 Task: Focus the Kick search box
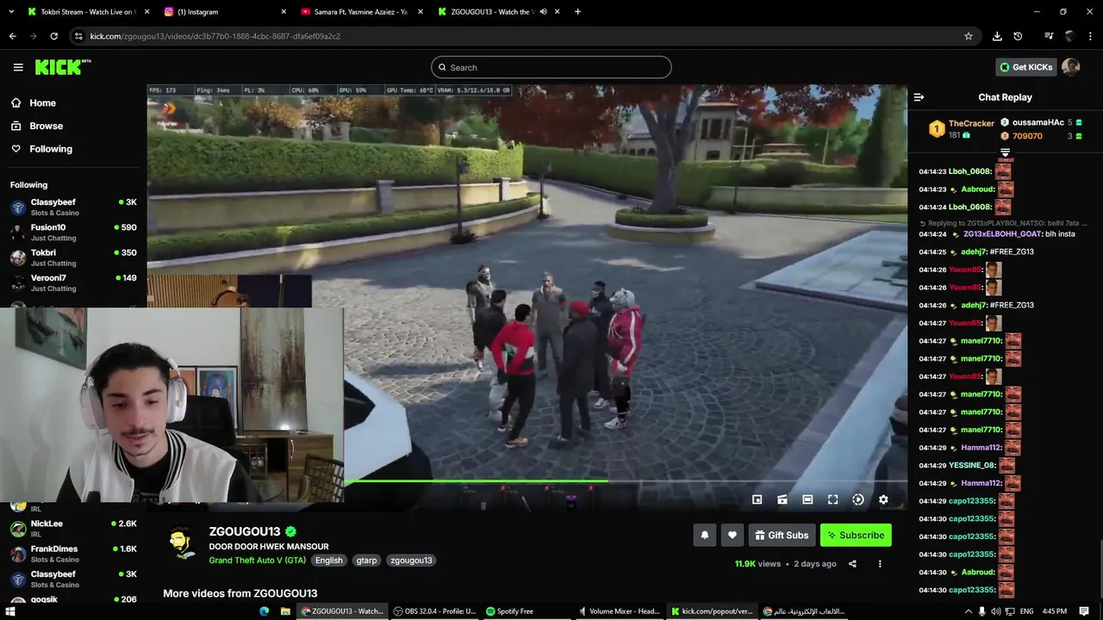coord(551,67)
